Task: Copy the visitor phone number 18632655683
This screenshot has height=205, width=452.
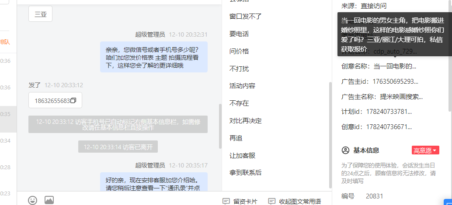Action: [73, 100]
